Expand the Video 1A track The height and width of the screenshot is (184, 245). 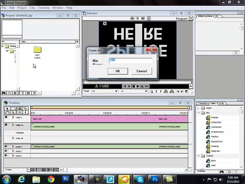coord(13,125)
